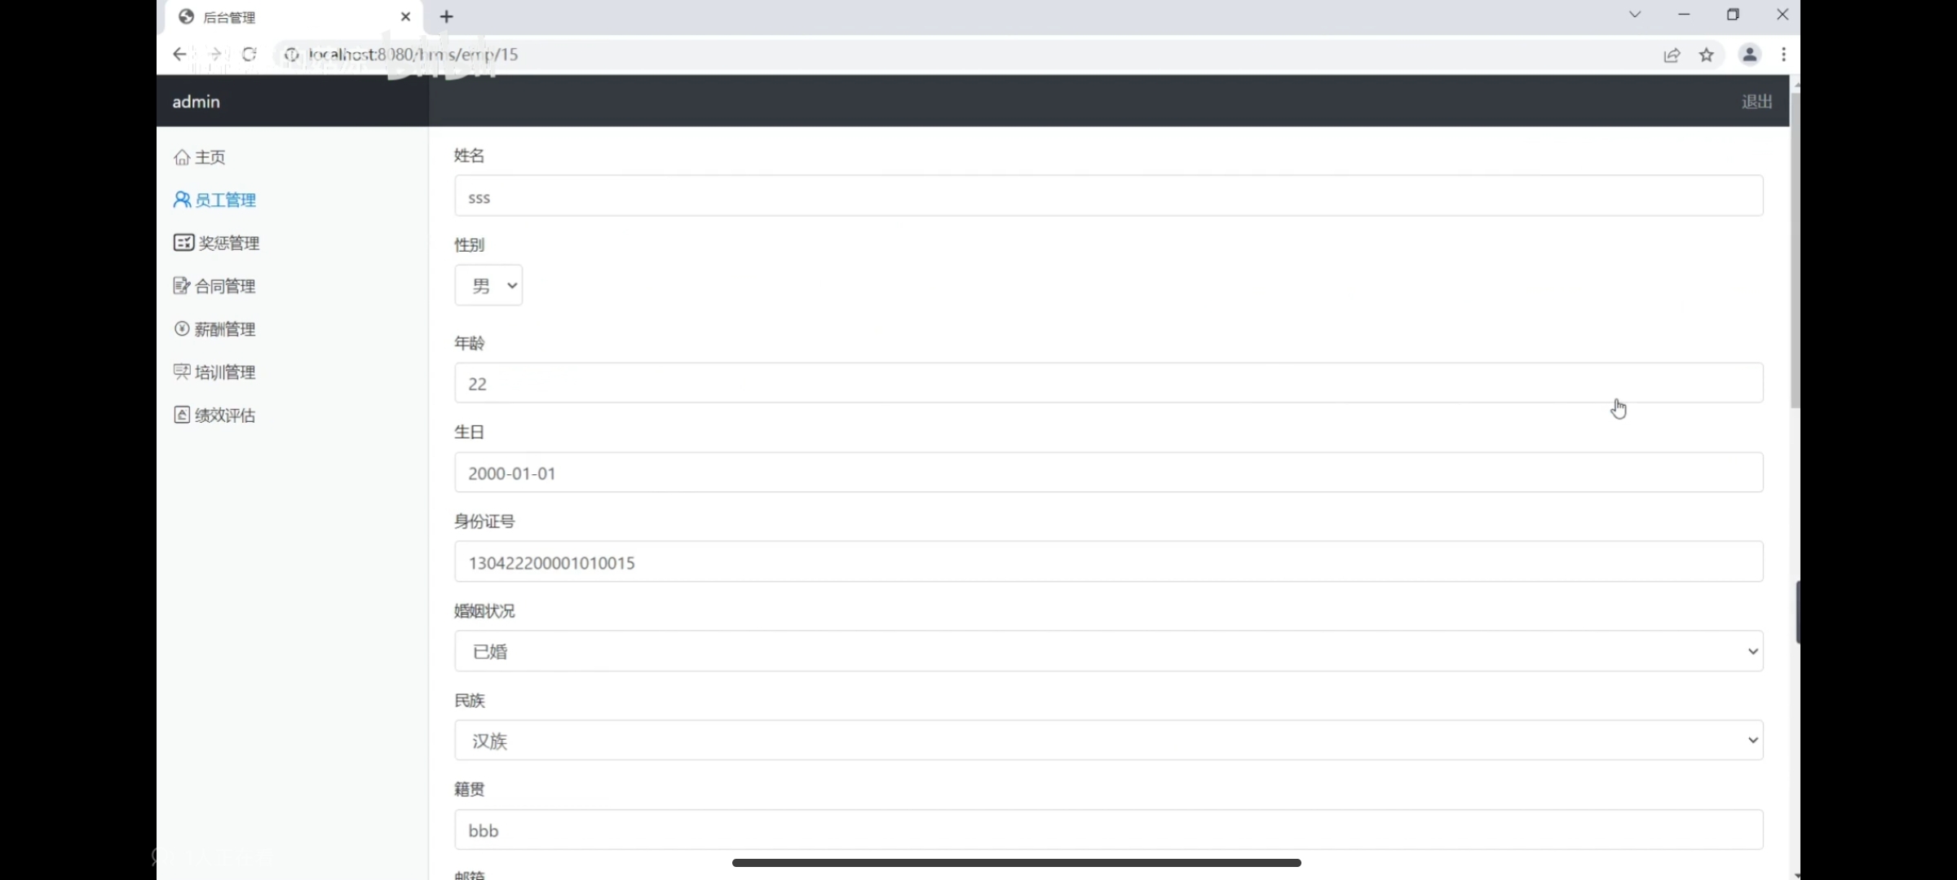This screenshot has height=880, width=1957.
Task: Open the browser profile avatar icon
Action: point(1749,55)
